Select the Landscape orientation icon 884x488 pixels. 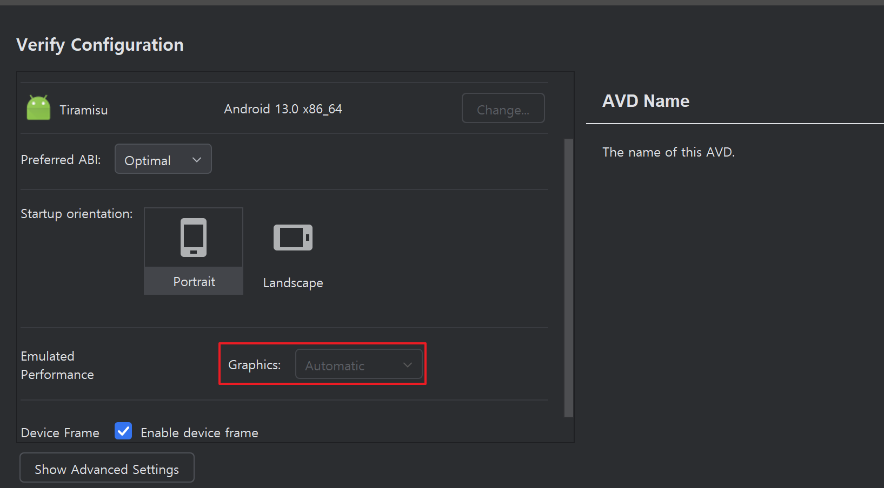293,238
